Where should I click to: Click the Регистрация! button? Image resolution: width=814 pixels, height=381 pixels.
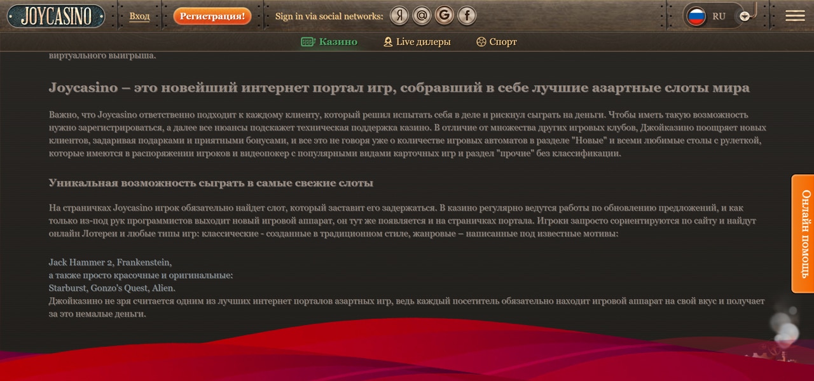[x=212, y=16]
